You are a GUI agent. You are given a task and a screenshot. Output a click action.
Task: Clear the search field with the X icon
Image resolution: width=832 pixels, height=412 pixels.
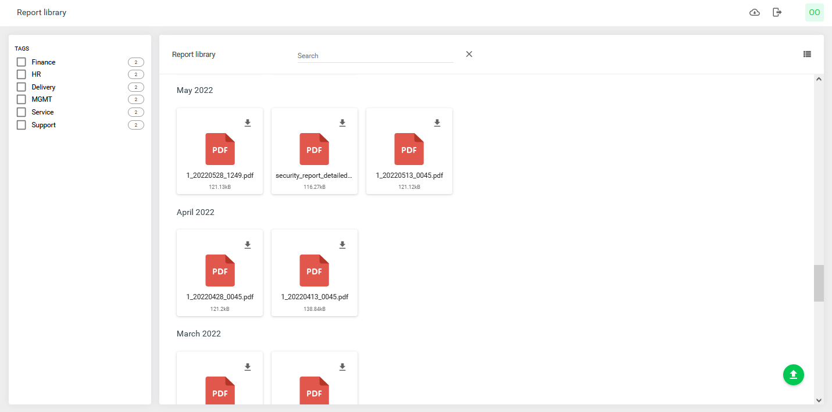click(469, 53)
